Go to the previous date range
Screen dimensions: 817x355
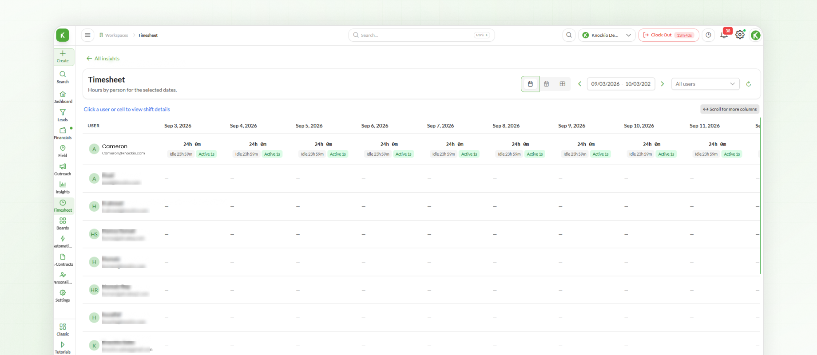(579, 84)
